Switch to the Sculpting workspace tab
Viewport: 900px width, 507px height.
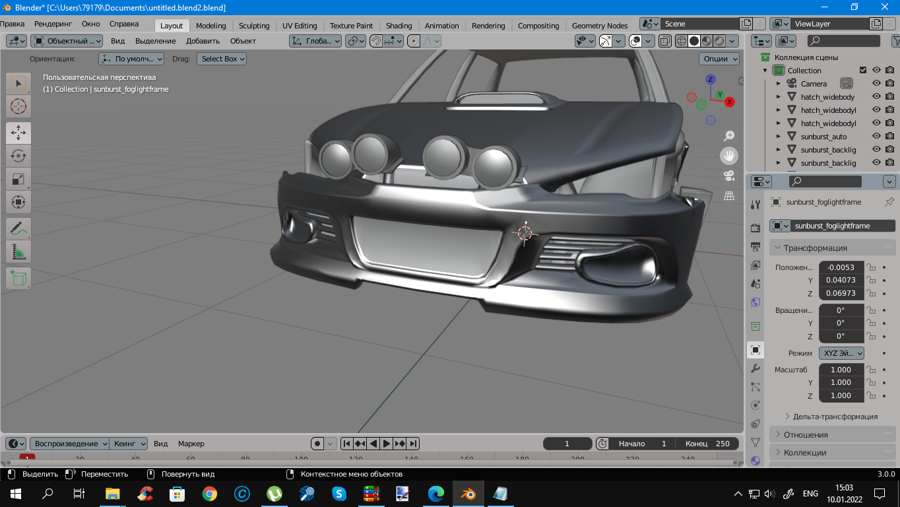tap(254, 26)
